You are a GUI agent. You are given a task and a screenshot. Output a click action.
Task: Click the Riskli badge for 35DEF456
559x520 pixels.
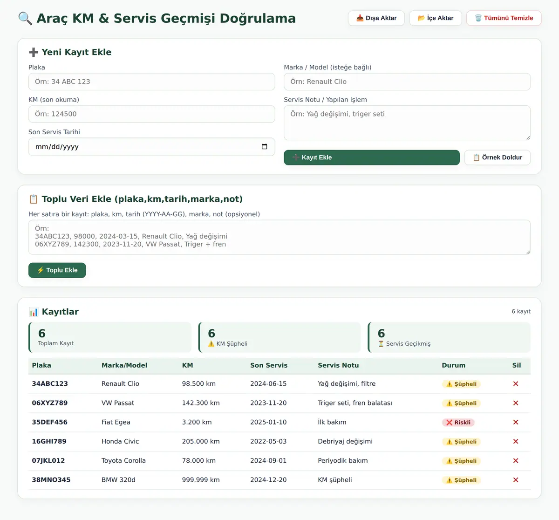pos(458,423)
